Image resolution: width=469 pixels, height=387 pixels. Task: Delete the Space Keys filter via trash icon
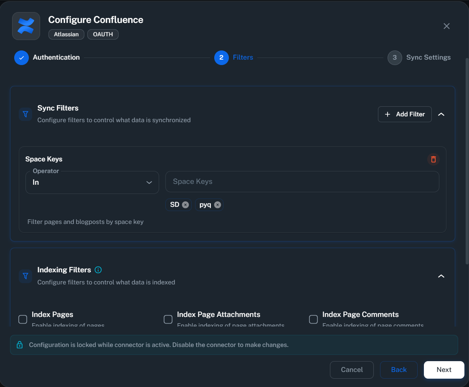click(433, 159)
